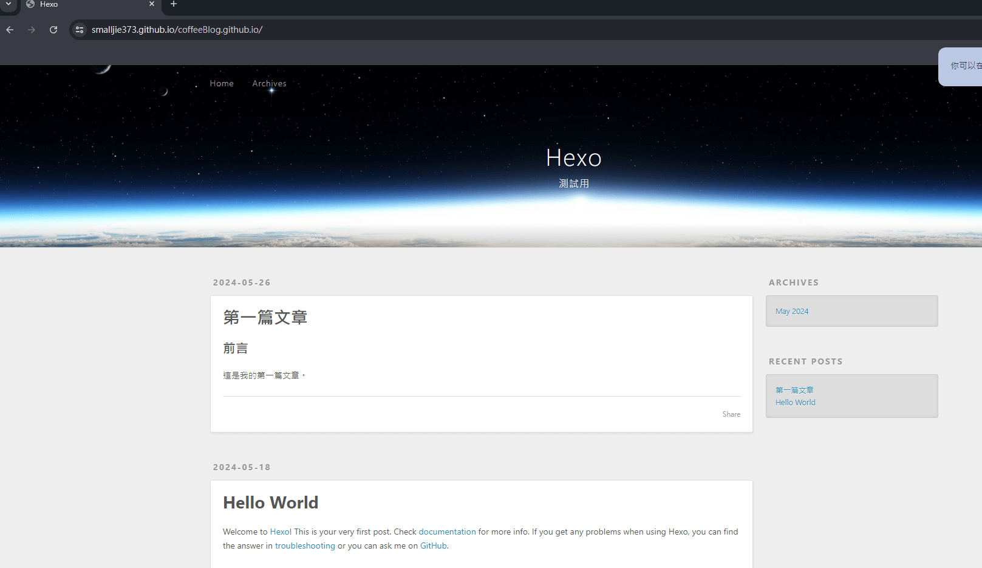Open the Hello World post title
The image size is (982, 568).
pos(271,503)
